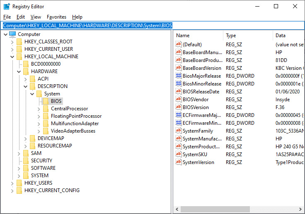
Task: Click the SECURITY folder icon
Action: click(26, 160)
